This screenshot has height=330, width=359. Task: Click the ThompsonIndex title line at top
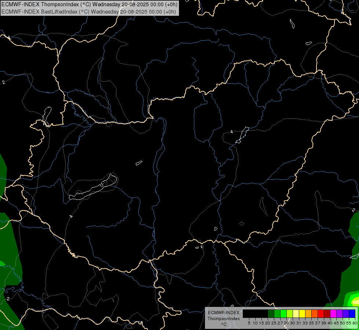[x=89, y=4]
